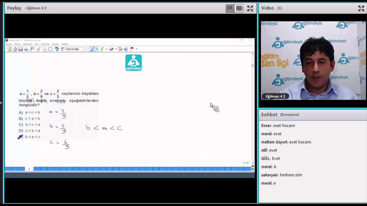Click the Sohbet (Everyone) panel title
Image resolution: width=367 pixels, height=206 pixels.
point(280,114)
